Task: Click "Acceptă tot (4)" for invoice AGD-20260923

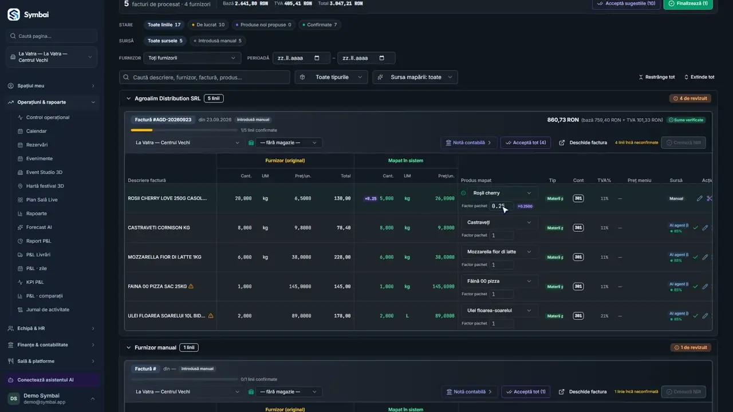Action: (x=526, y=142)
